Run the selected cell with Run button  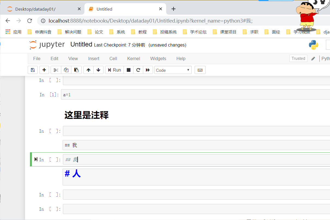[114, 70]
